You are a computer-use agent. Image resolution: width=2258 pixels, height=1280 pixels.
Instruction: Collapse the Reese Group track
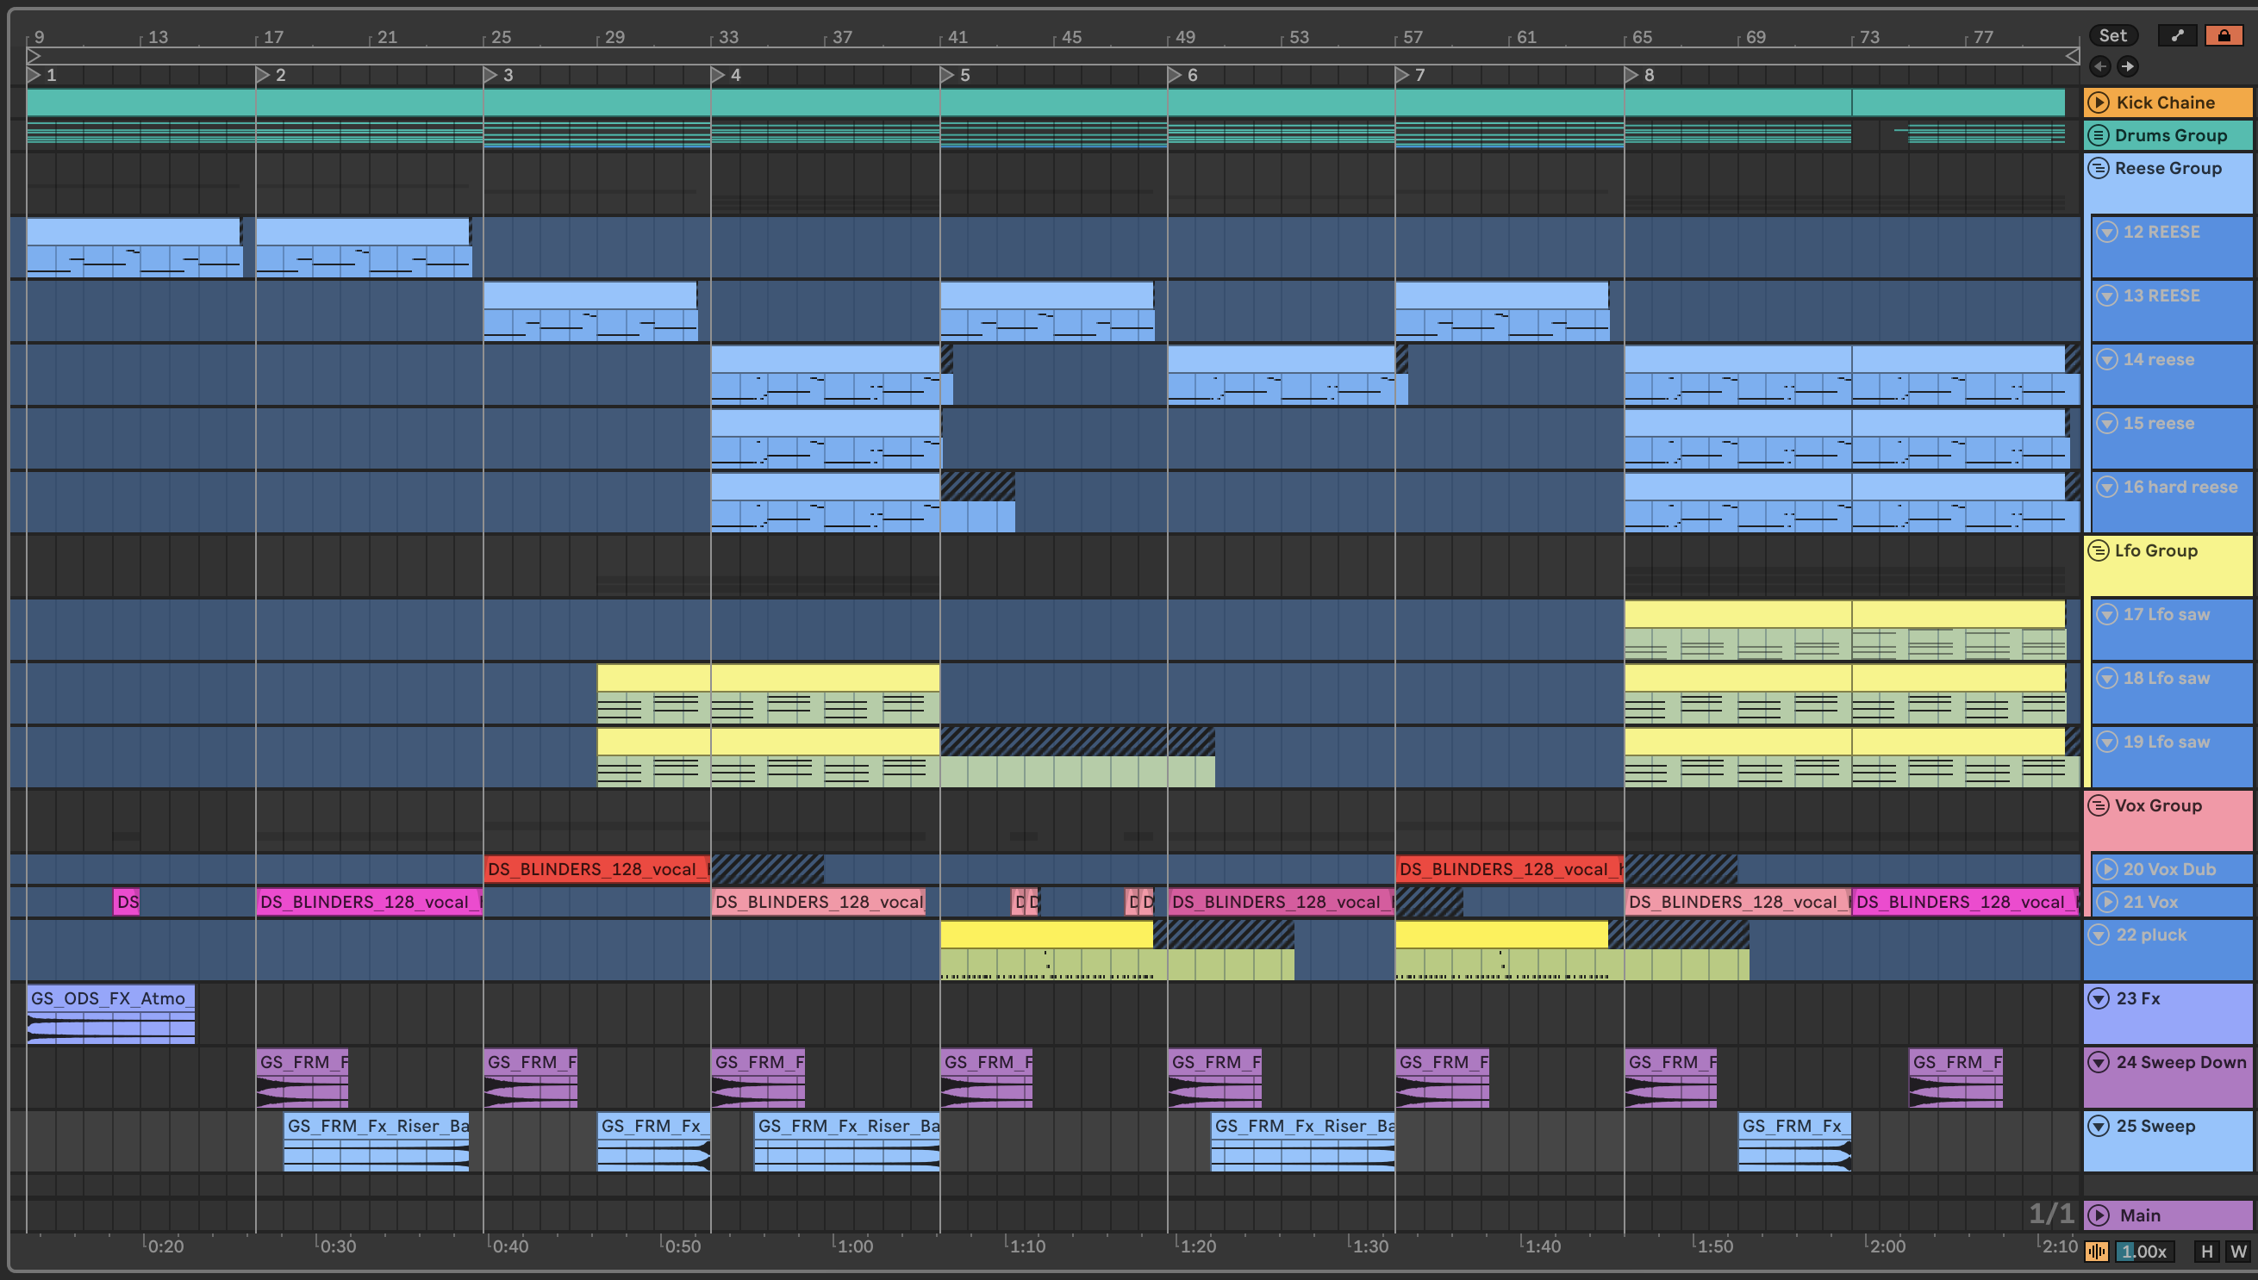2099,168
